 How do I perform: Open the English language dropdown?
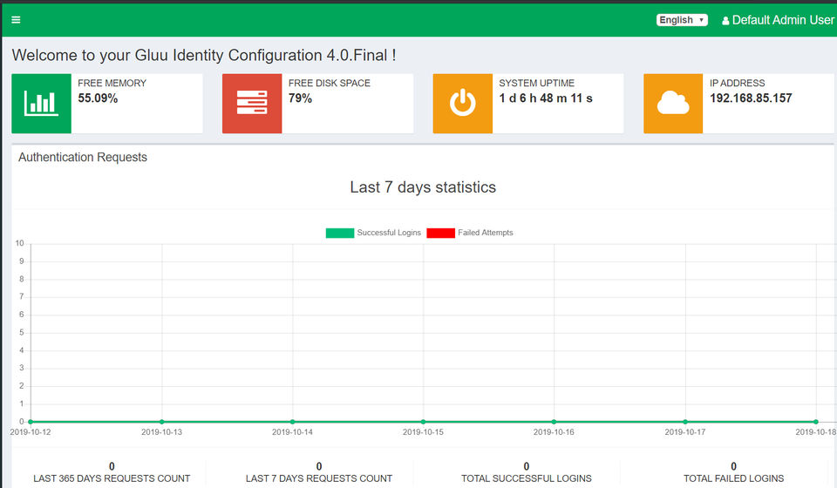pos(682,20)
